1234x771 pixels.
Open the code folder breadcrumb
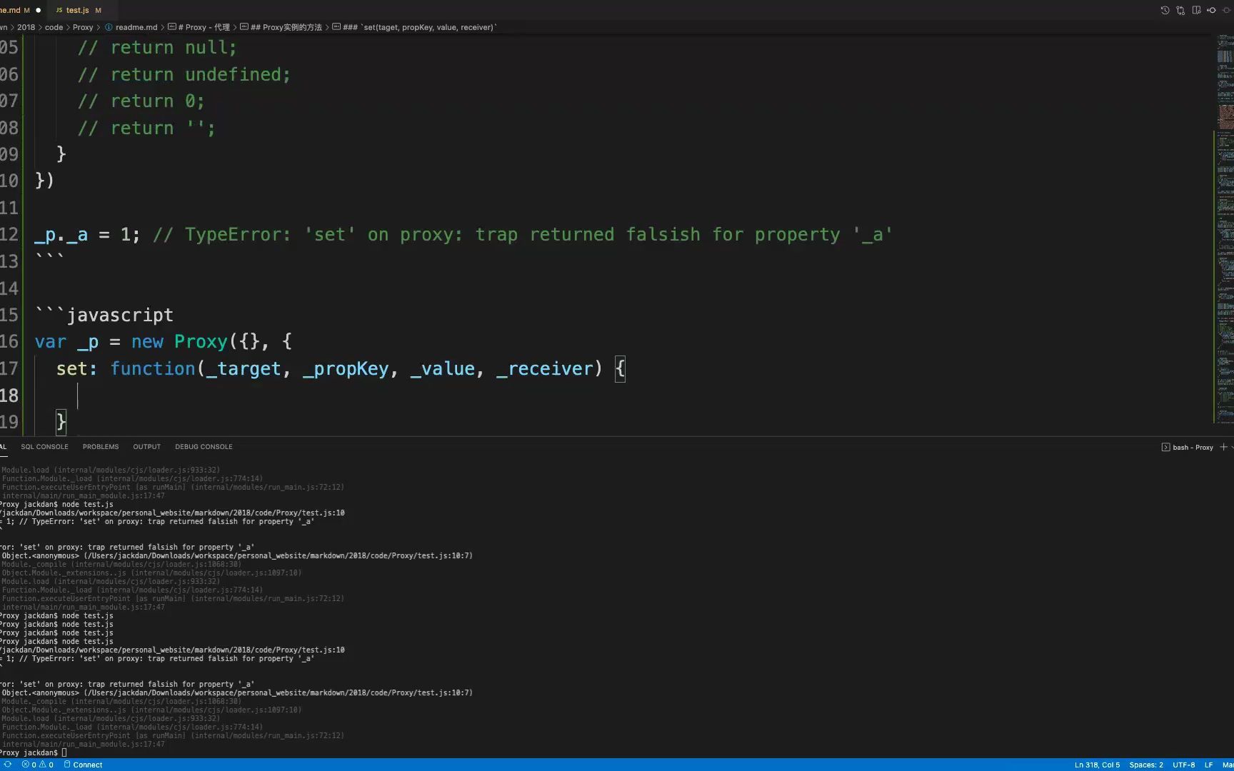pos(54,27)
